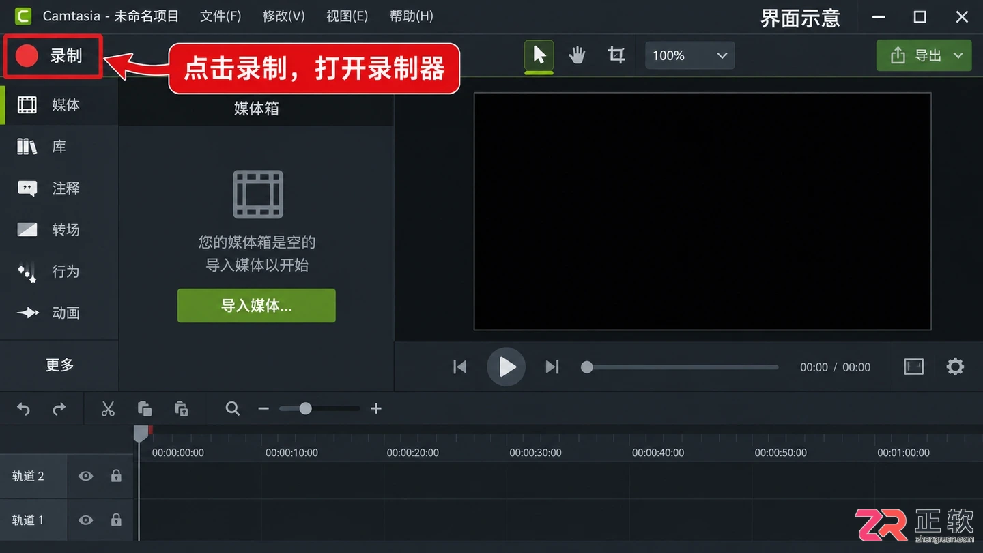
Task: Lock Track 2
Action: [x=116, y=476]
